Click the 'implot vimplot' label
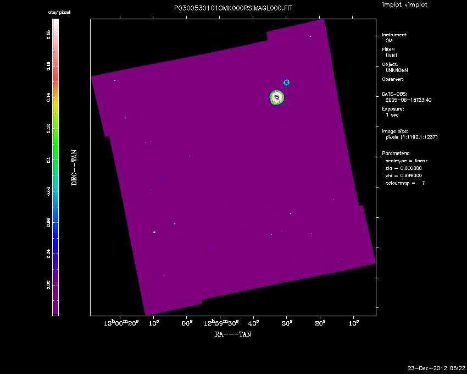Viewport: 467px width, 374px height. pos(404,4)
